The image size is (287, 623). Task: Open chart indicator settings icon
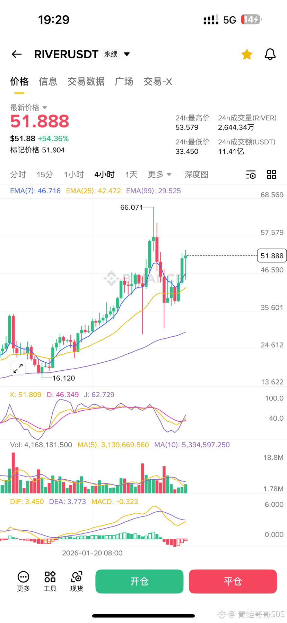point(251,175)
